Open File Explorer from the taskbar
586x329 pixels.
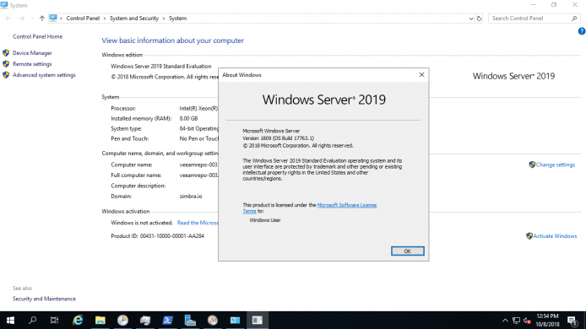point(100,321)
